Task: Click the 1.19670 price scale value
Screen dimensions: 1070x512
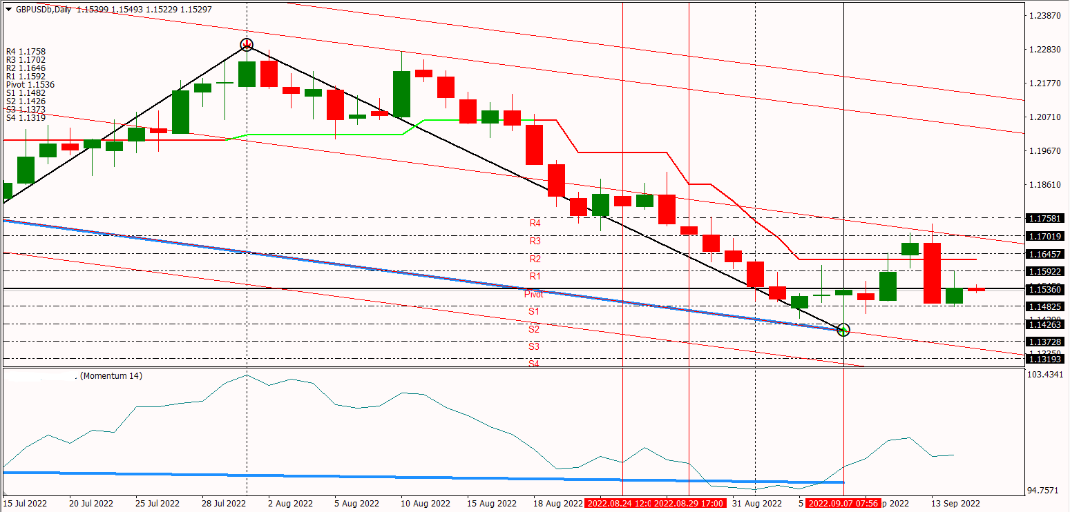Action: click(1045, 151)
